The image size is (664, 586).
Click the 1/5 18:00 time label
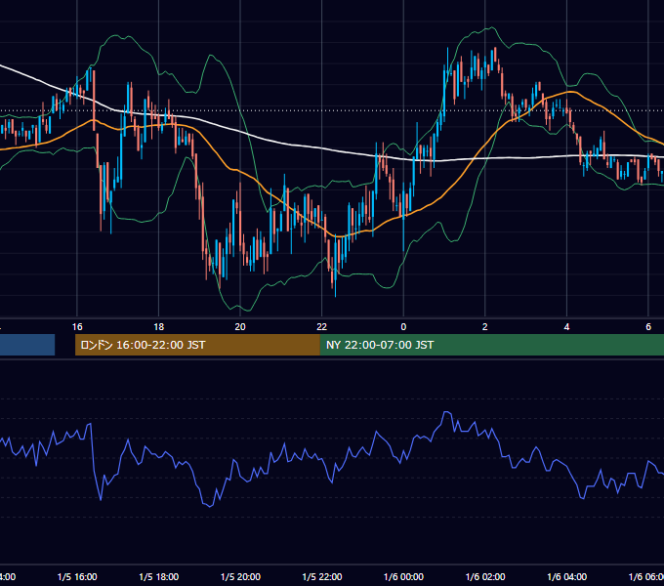159,576
